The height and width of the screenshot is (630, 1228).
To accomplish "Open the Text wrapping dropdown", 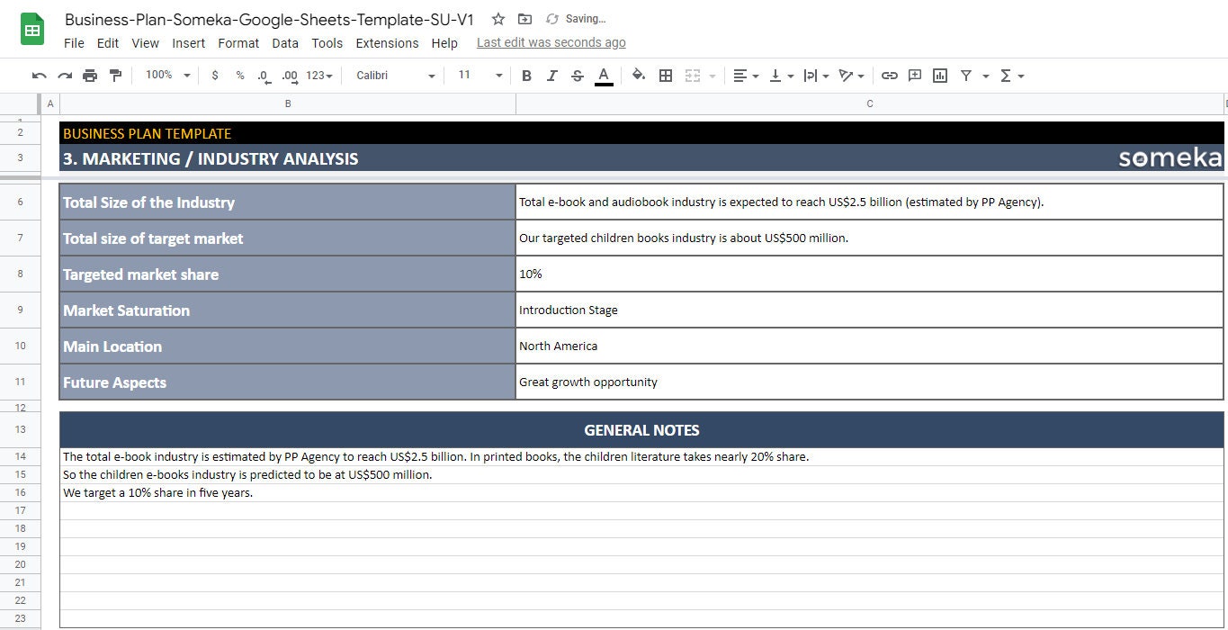I will [x=816, y=76].
